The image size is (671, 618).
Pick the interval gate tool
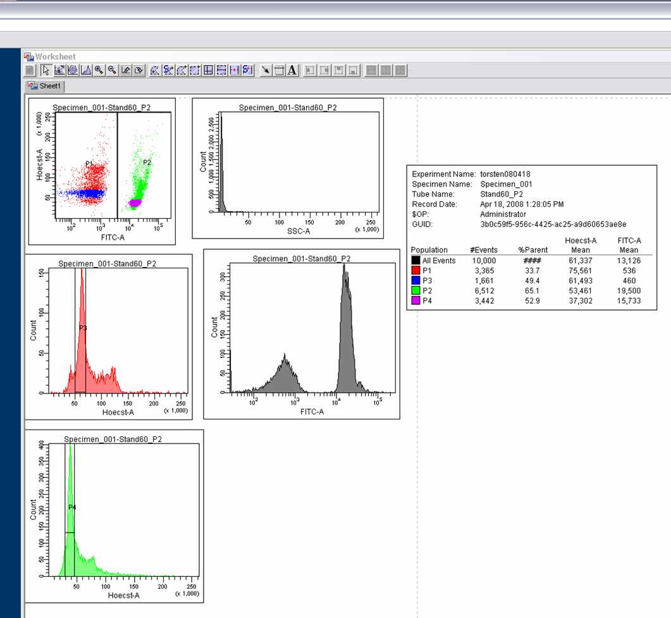click(x=235, y=70)
